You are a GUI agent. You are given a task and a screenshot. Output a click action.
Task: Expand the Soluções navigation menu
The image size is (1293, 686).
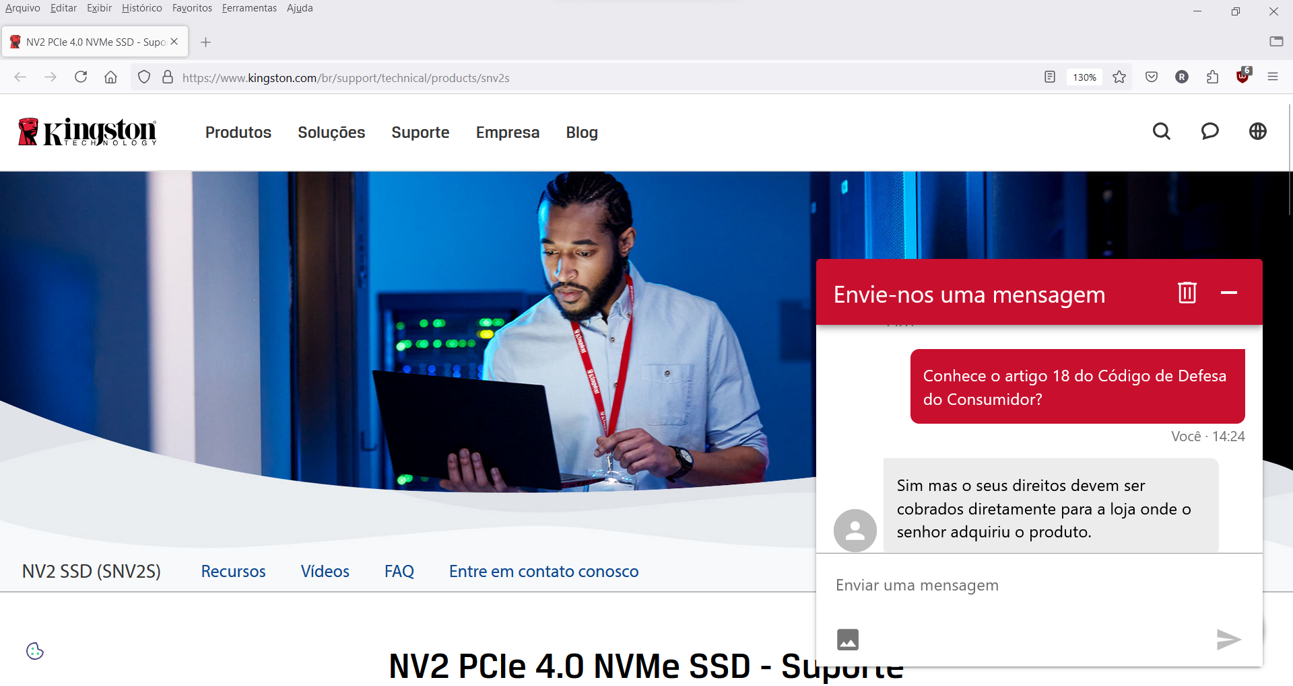(x=331, y=132)
